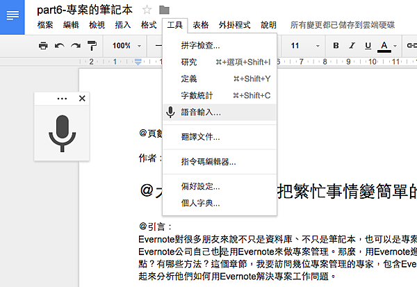The height and width of the screenshot is (287, 417).
Task: Start voice typing with the large microphone
Action: coord(63,133)
